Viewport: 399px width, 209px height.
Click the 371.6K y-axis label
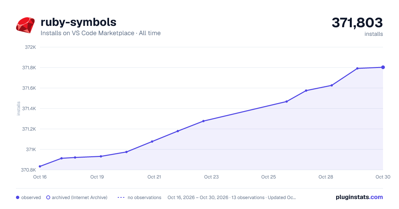tap(29, 88)
